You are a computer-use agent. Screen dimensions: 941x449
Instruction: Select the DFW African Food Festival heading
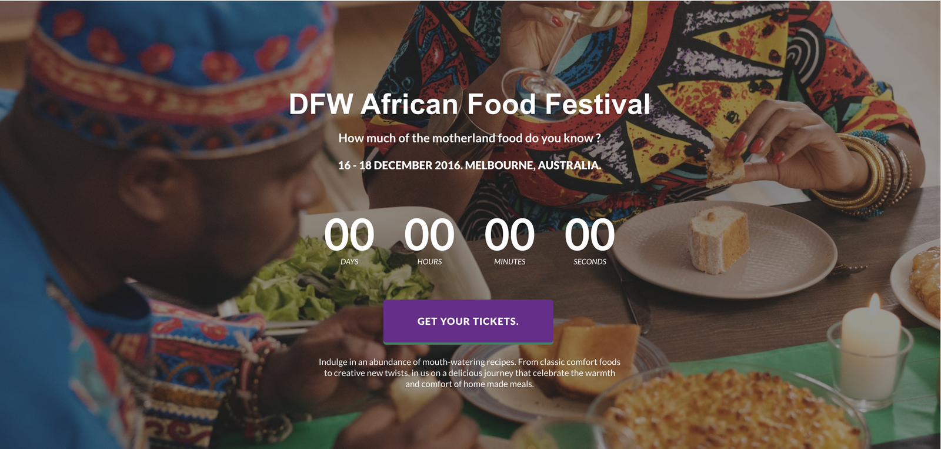[469, 104]
